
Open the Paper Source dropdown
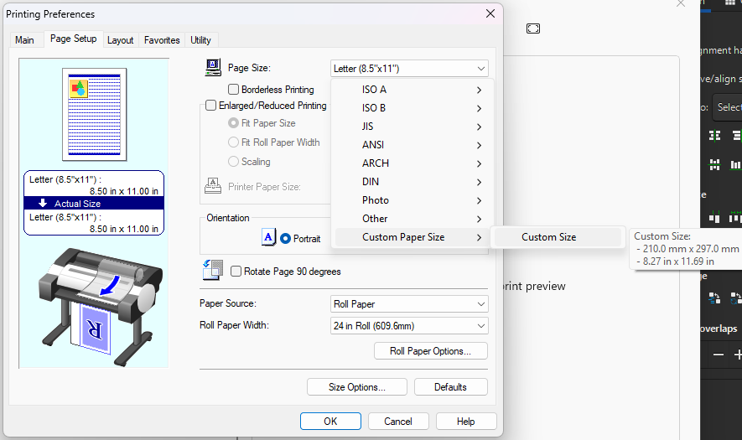point(409,304)
